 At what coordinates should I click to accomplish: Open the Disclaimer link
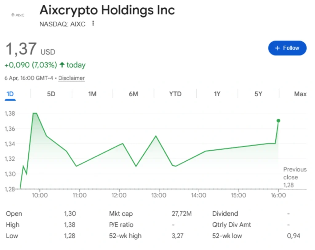tap(71, 78)
